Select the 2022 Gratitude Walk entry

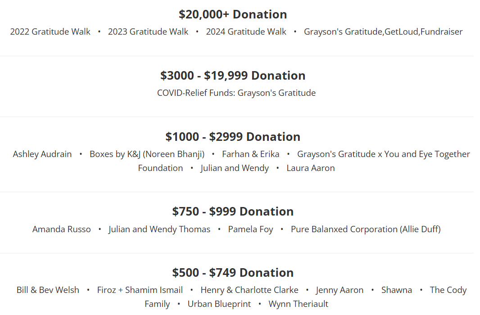click(x=50, y=31)
